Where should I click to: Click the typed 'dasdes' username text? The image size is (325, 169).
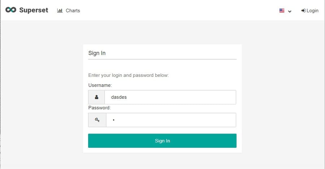[119, 97]
